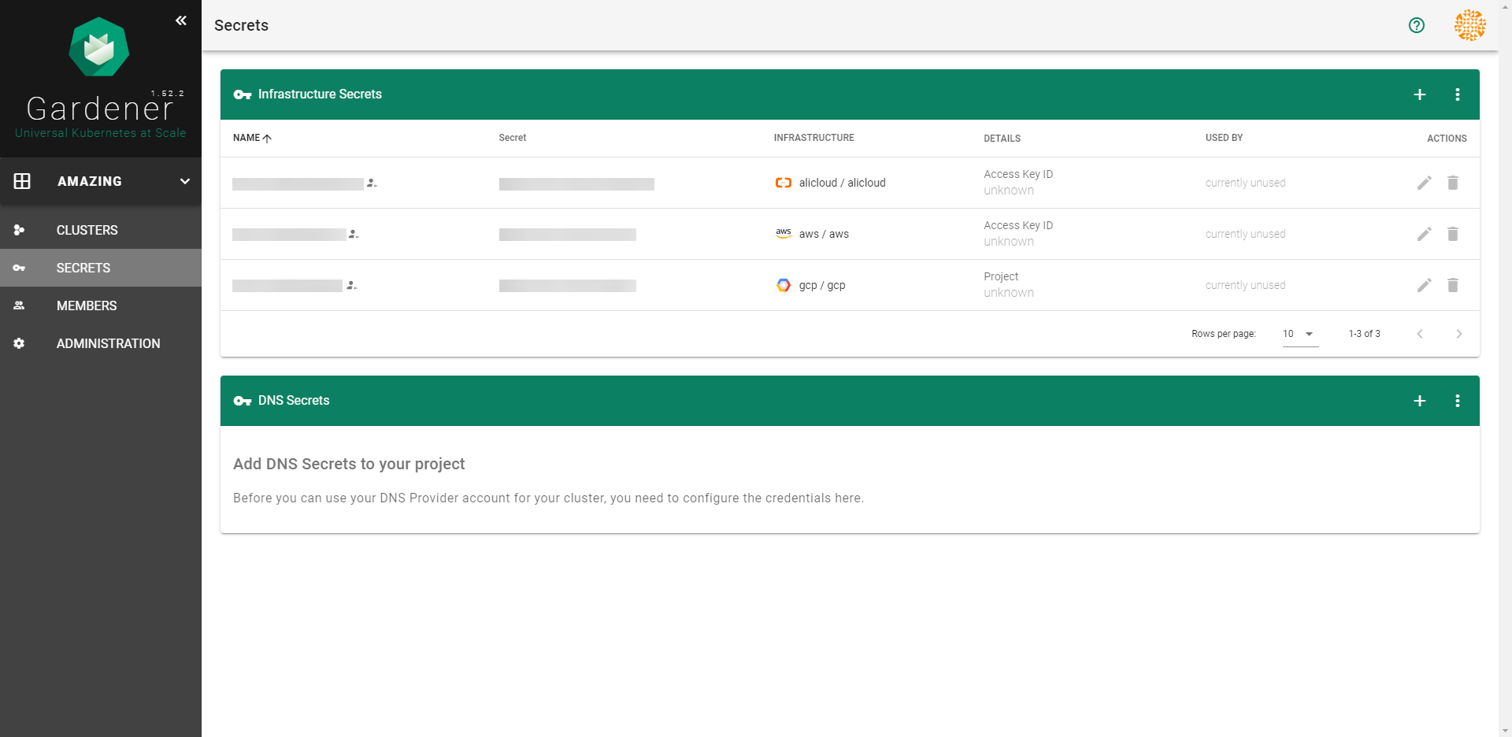This screenshot has width=1512, height=737.
Task: Edit the aws secret
Action: tap(1424, 234)
